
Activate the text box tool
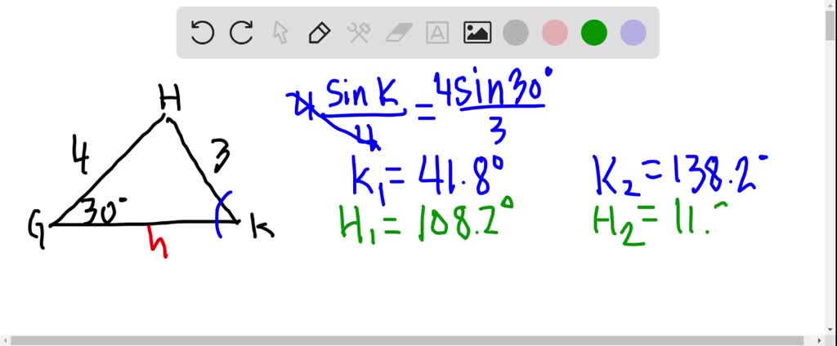tap(437, 33)
